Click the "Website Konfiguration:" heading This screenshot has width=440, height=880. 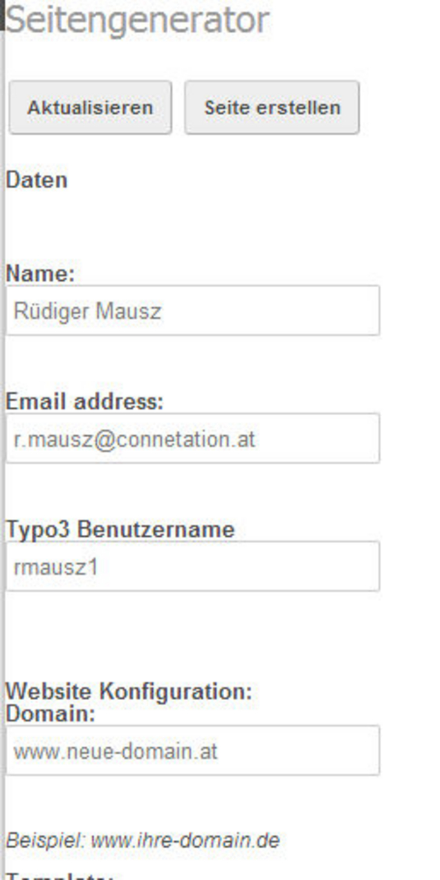129,691
